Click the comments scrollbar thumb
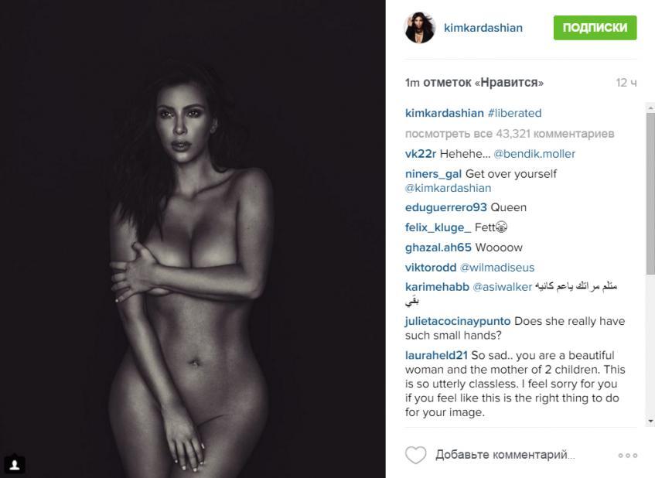This screenshot has width=655, height=478. tap(650, 194)
